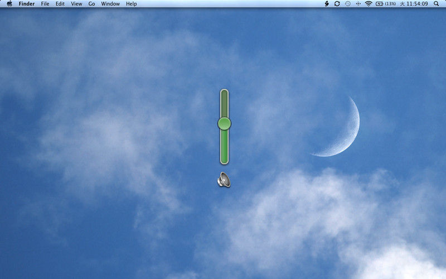The width and height of the screenshot is (446, 279).
Task: Open the File menu
Action: 45,4
